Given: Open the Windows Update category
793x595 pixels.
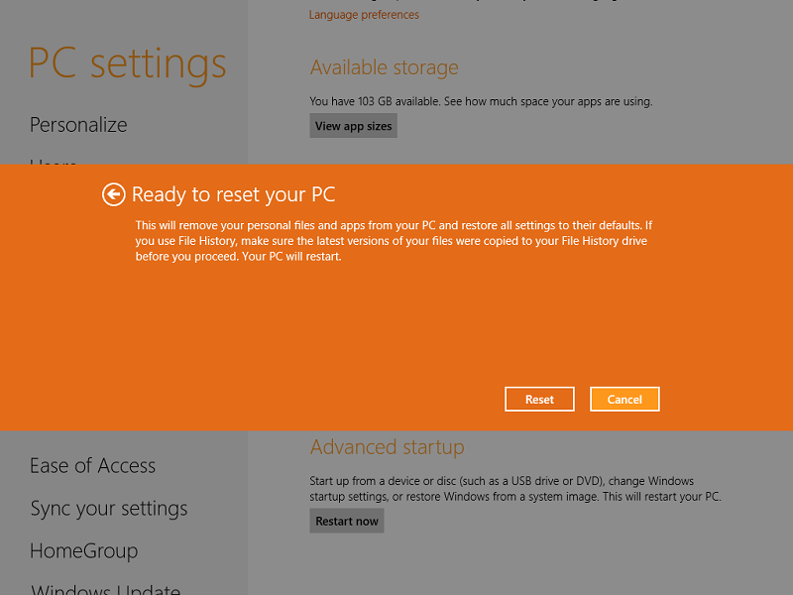Looking at the screenshot, I should [105, 589].
